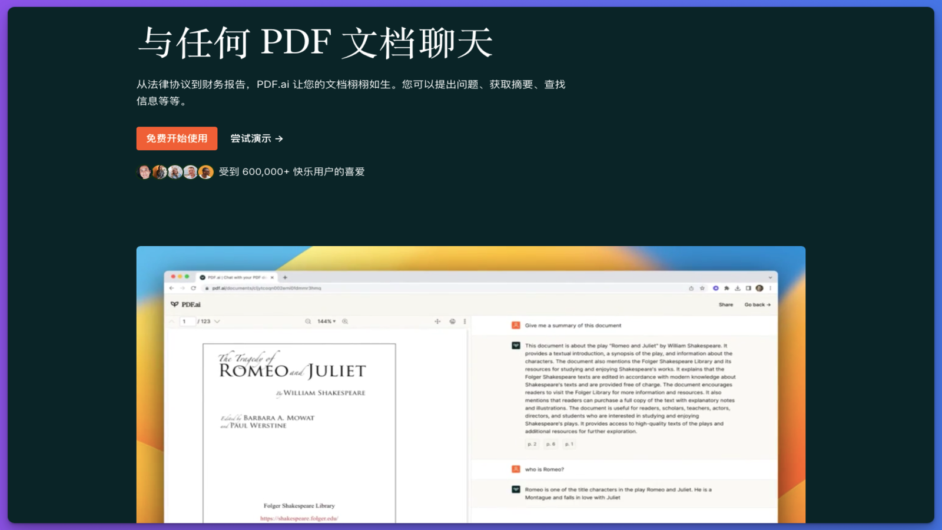Select the zoom in magnifier icon
This screenshot has width=942, height=530.
pyautogui.click(x=345, y=321)
